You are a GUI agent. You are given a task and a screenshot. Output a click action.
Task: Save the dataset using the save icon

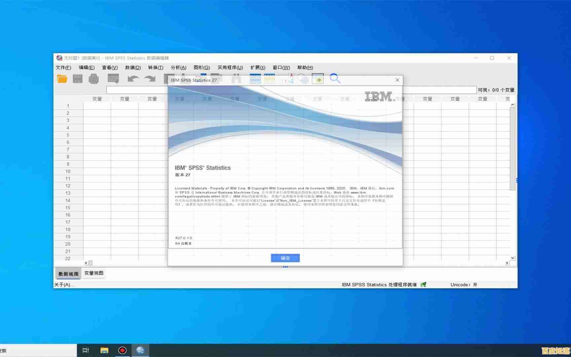click(x=78, y=79)
